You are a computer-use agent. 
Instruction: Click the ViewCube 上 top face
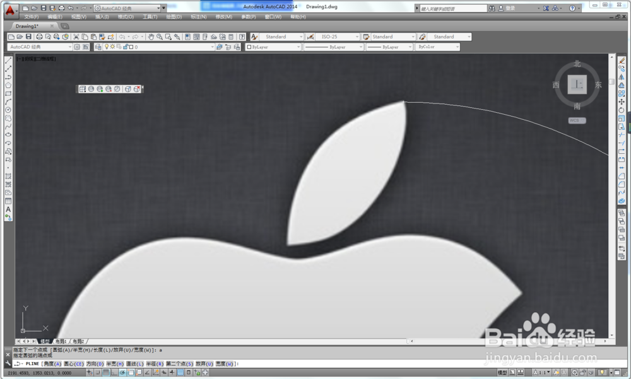[577, 85]
